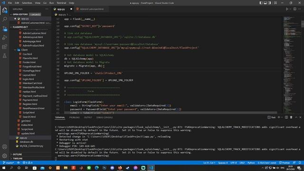The image size is (304, 171).
Task: Open the Testing flask icon view
Action: coord(4,56)
